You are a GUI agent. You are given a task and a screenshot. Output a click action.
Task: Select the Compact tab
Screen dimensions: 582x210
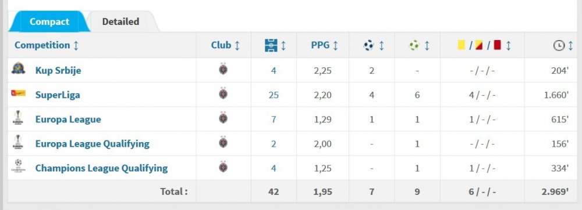coord(49,22)
